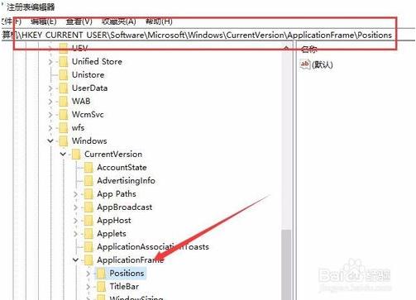Select the AppBroadcast tree label
Viewport: 416px width, 300px height.
(125, 207)
